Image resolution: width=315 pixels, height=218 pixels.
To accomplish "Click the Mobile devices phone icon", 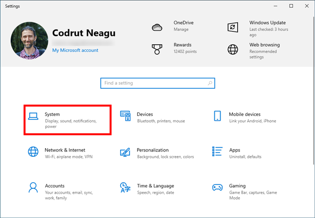I will [x=217, y=116].
